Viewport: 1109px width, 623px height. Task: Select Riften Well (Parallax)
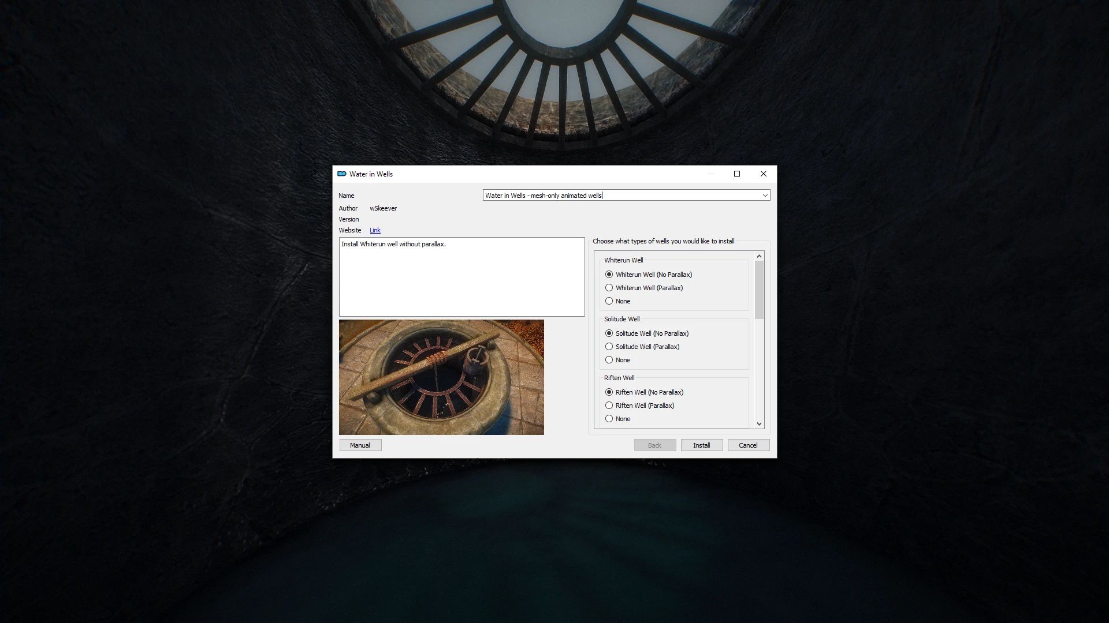point(609,405)
